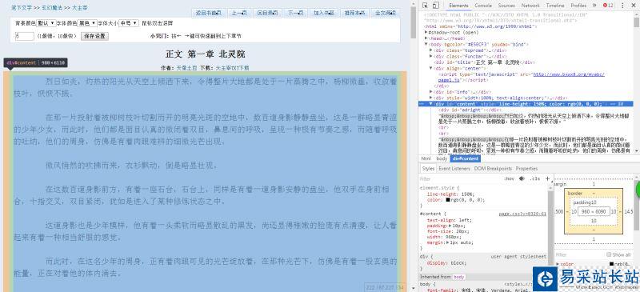Show more DevTools tabs via double chevron
Screen dimensions: 640x292
(x=594, y=6)
